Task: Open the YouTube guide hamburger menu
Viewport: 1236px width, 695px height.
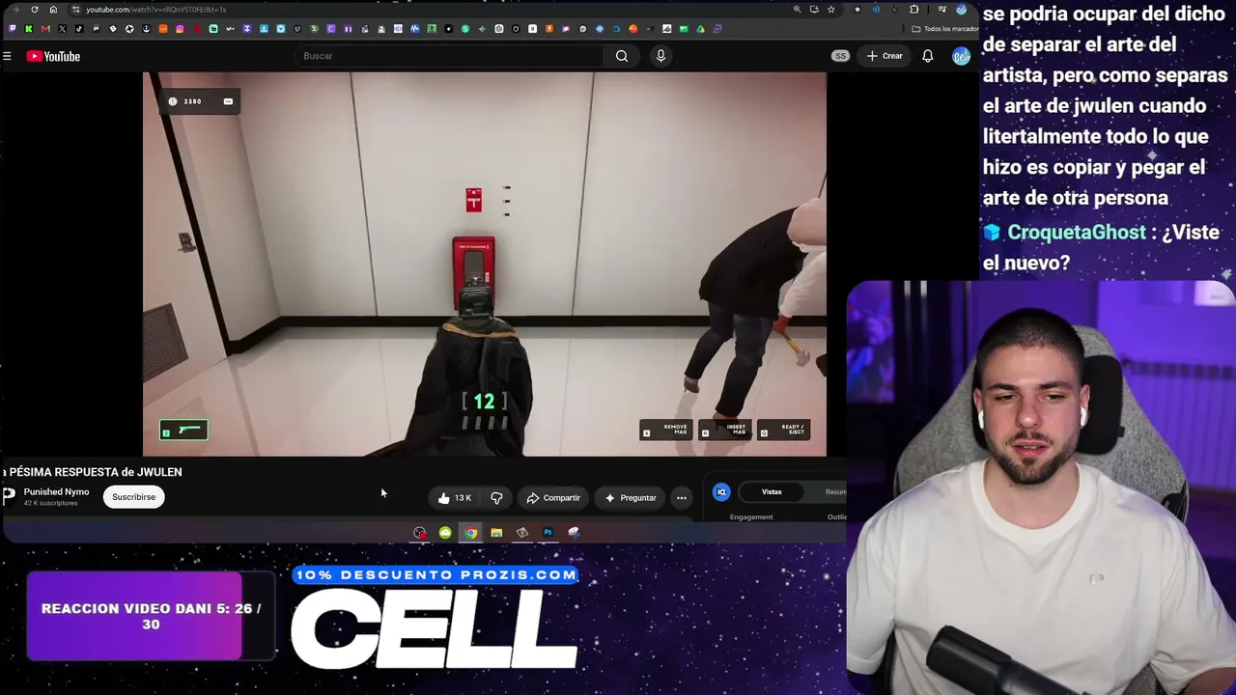Action: point(7,56)
